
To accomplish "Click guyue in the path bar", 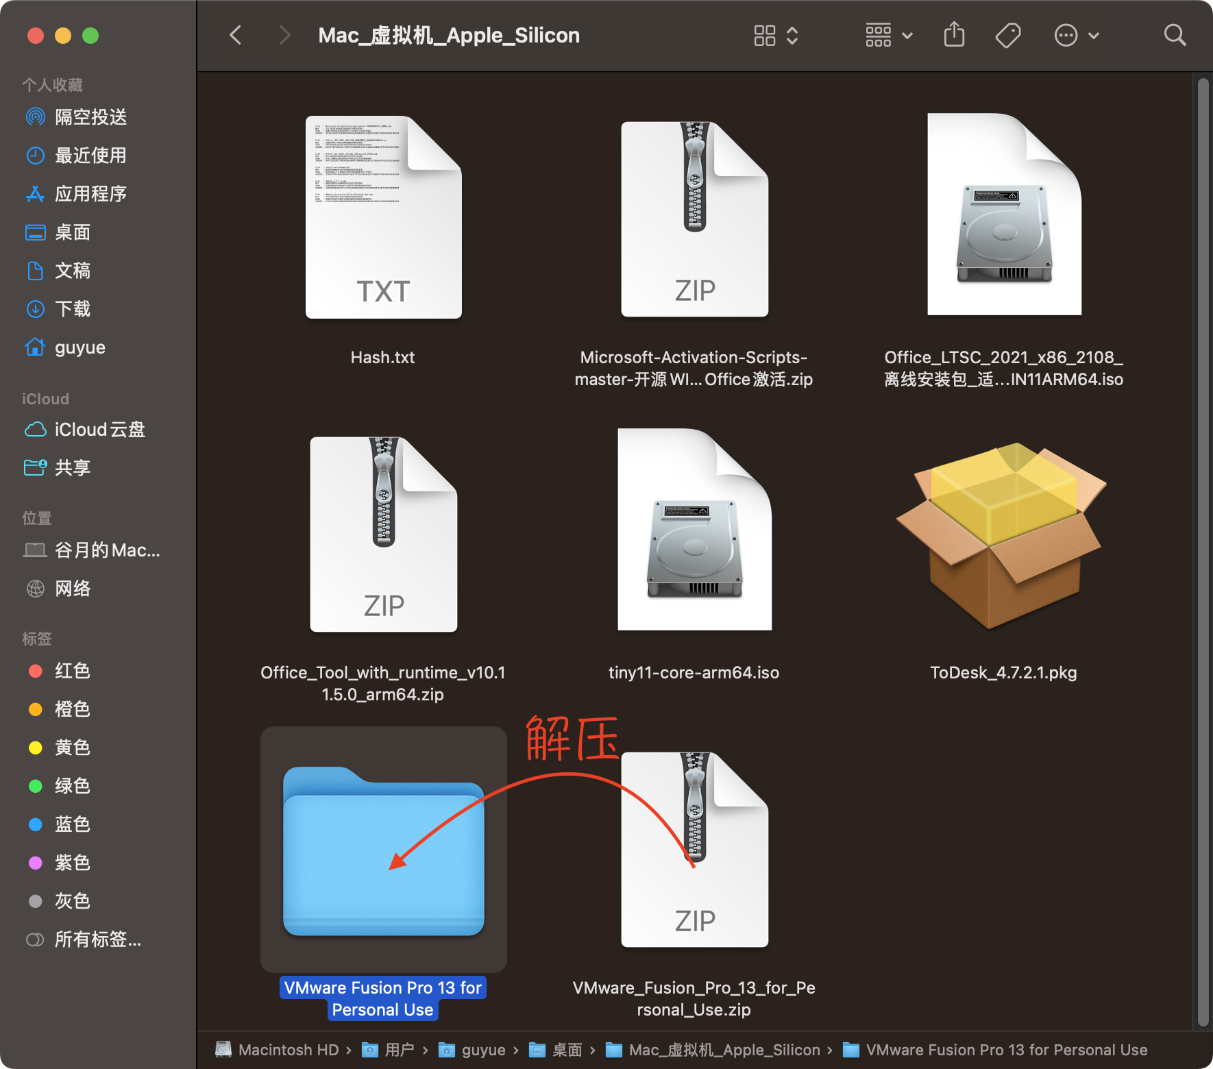I will coord(472,1050).
